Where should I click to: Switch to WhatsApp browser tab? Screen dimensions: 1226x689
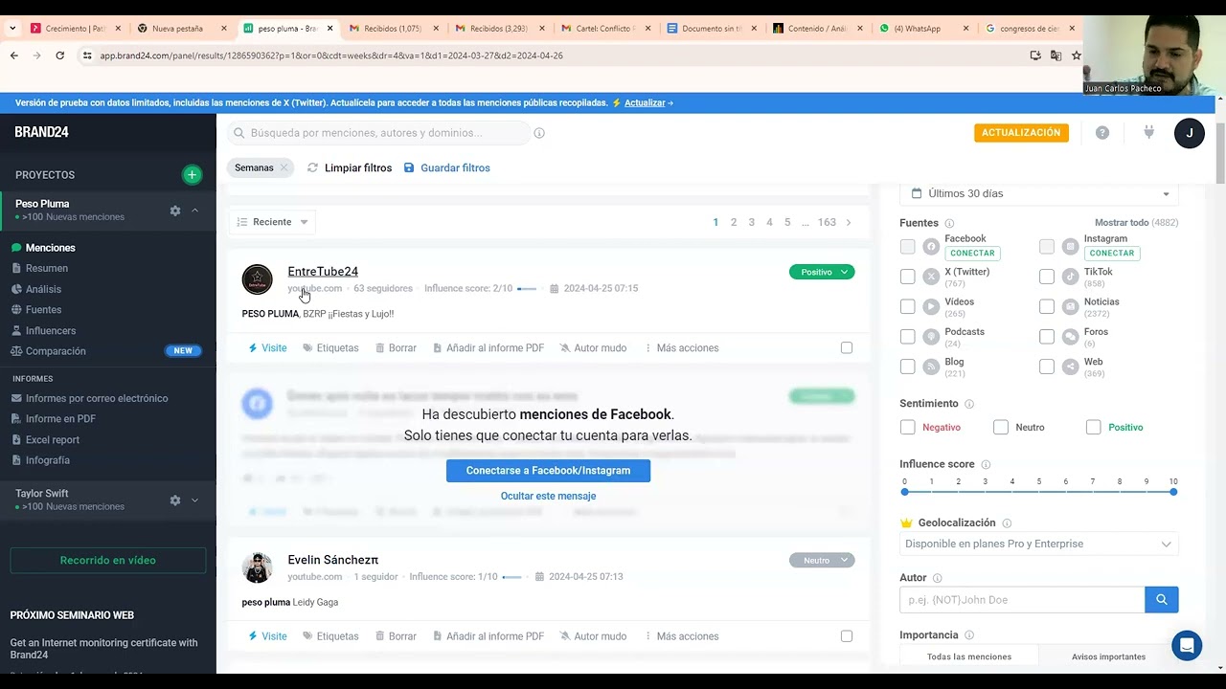[917, 29]
